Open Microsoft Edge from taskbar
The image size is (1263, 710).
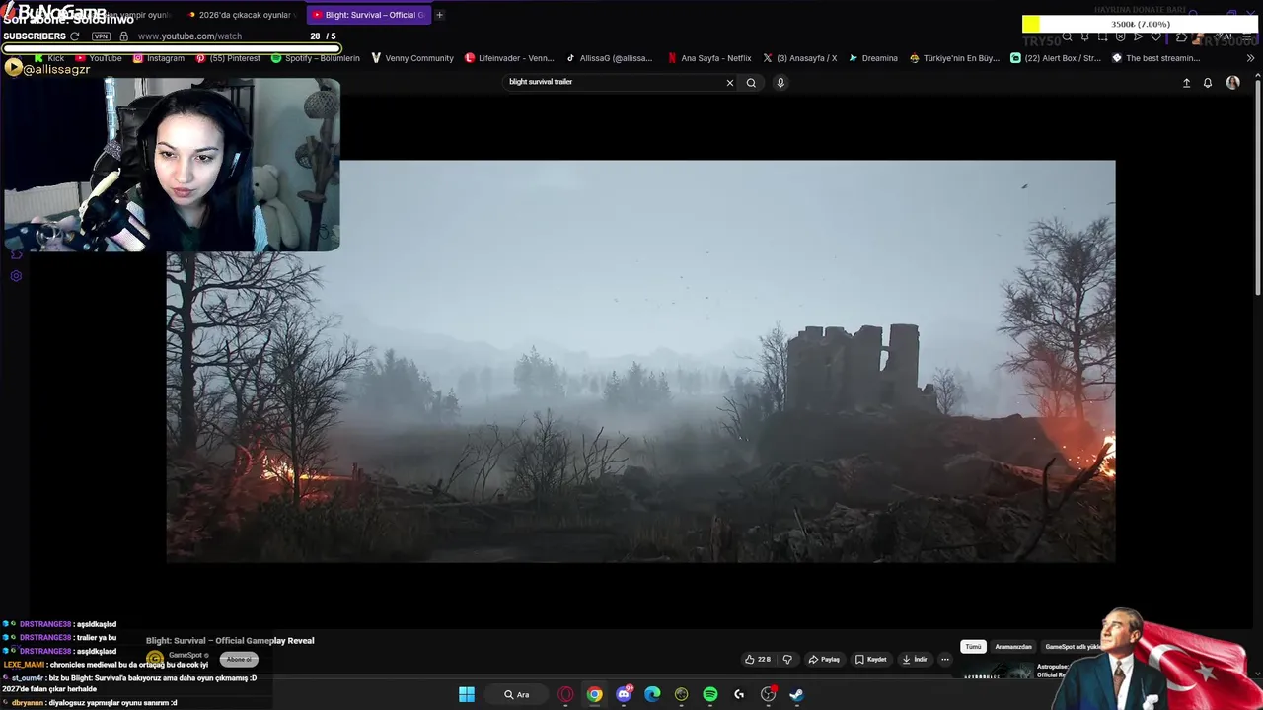[652, 694]
